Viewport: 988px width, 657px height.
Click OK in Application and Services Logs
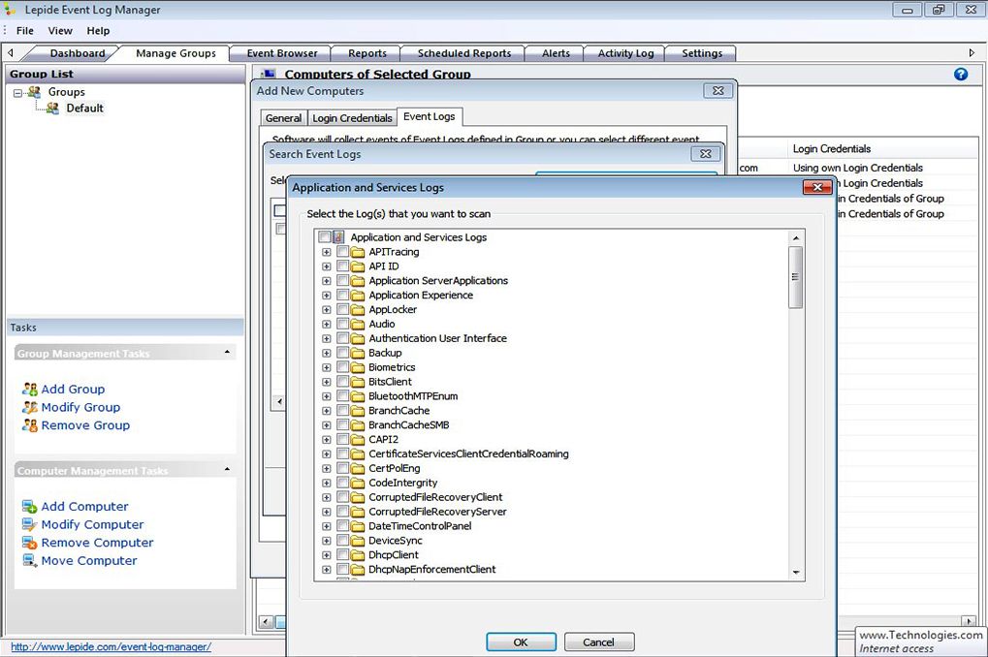[521, 641]
